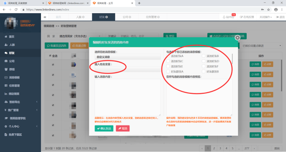Open 在线反馈 feedback link
The width and height of the screenshot is (286, 152).
247,17
